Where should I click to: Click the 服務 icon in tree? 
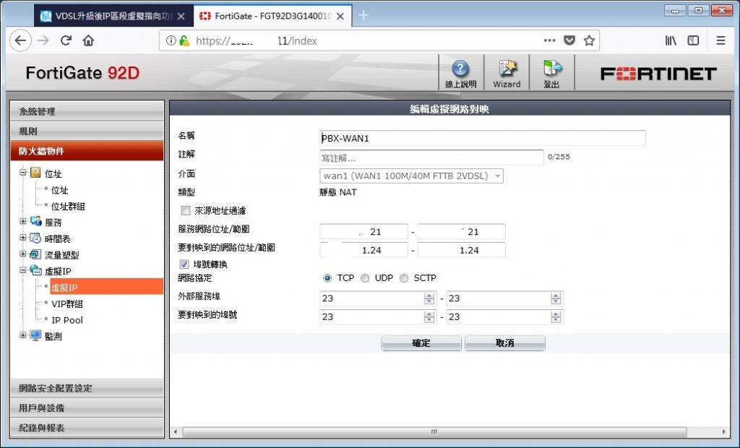tap(35, 221)
